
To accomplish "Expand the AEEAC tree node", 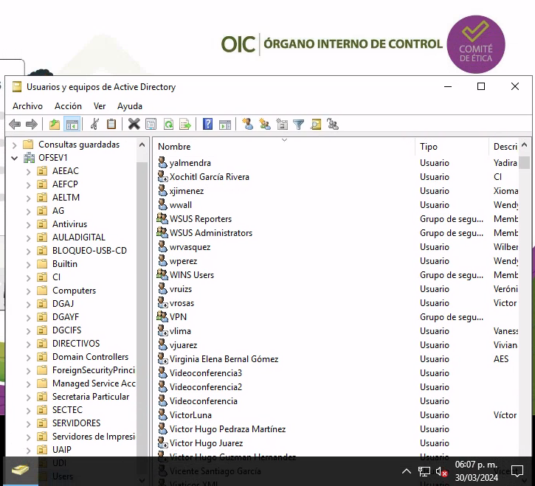I will click(29, 172).
